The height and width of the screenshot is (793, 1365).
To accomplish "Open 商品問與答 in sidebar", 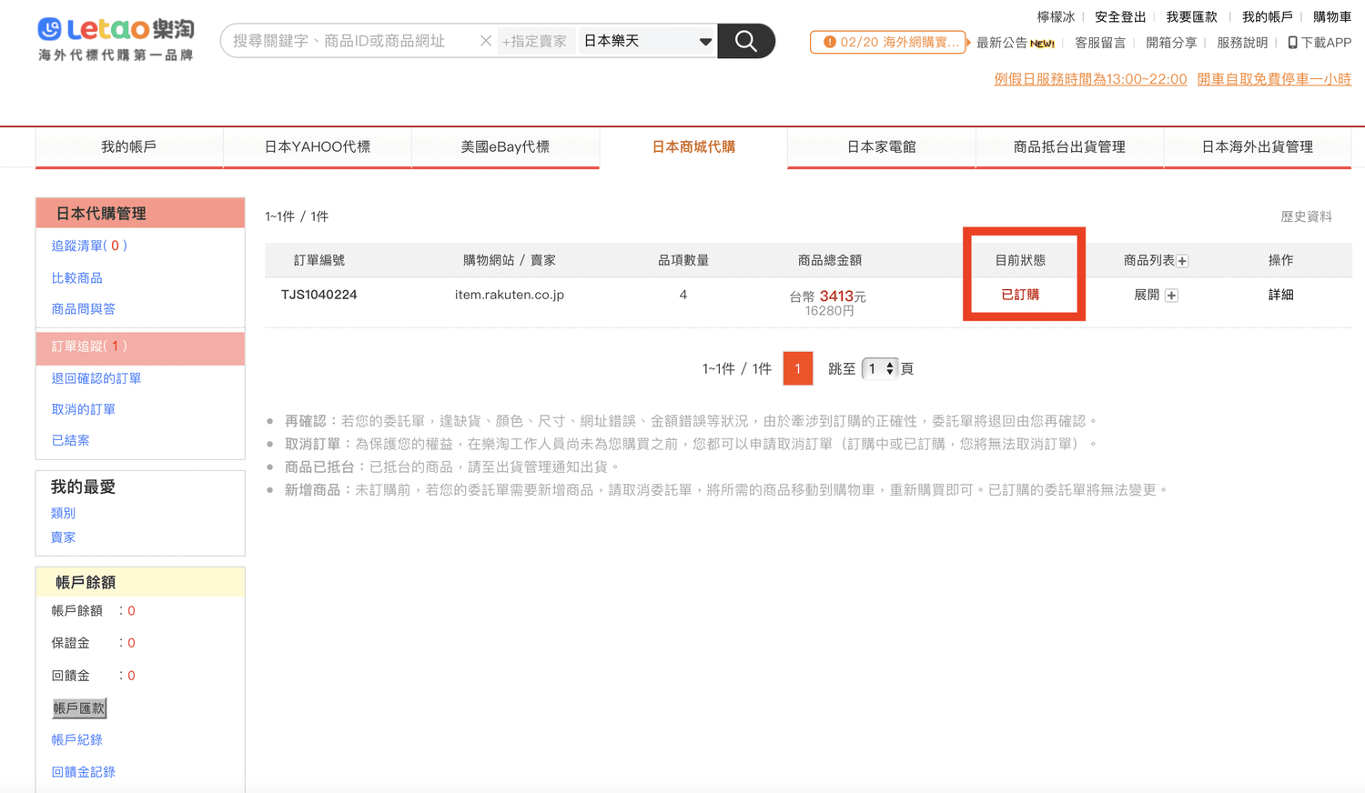I will coord(83,309).
